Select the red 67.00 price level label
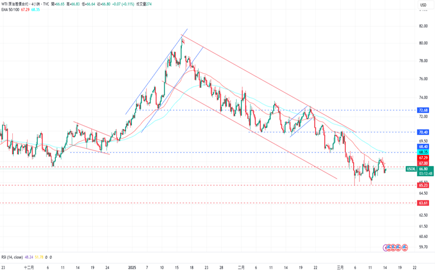The image size is (435, 271). tap(423, 163)
